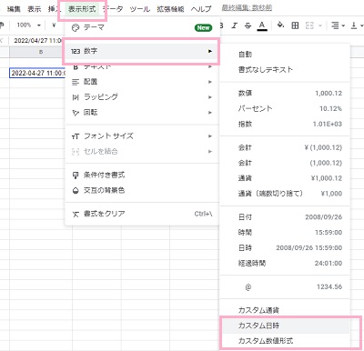Choose パーセント format 10.12%

(285, 108)
